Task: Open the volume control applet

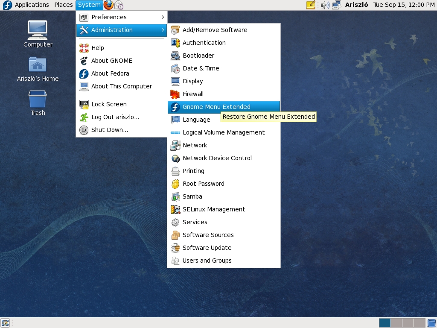Action: click(x=325, y=5)
